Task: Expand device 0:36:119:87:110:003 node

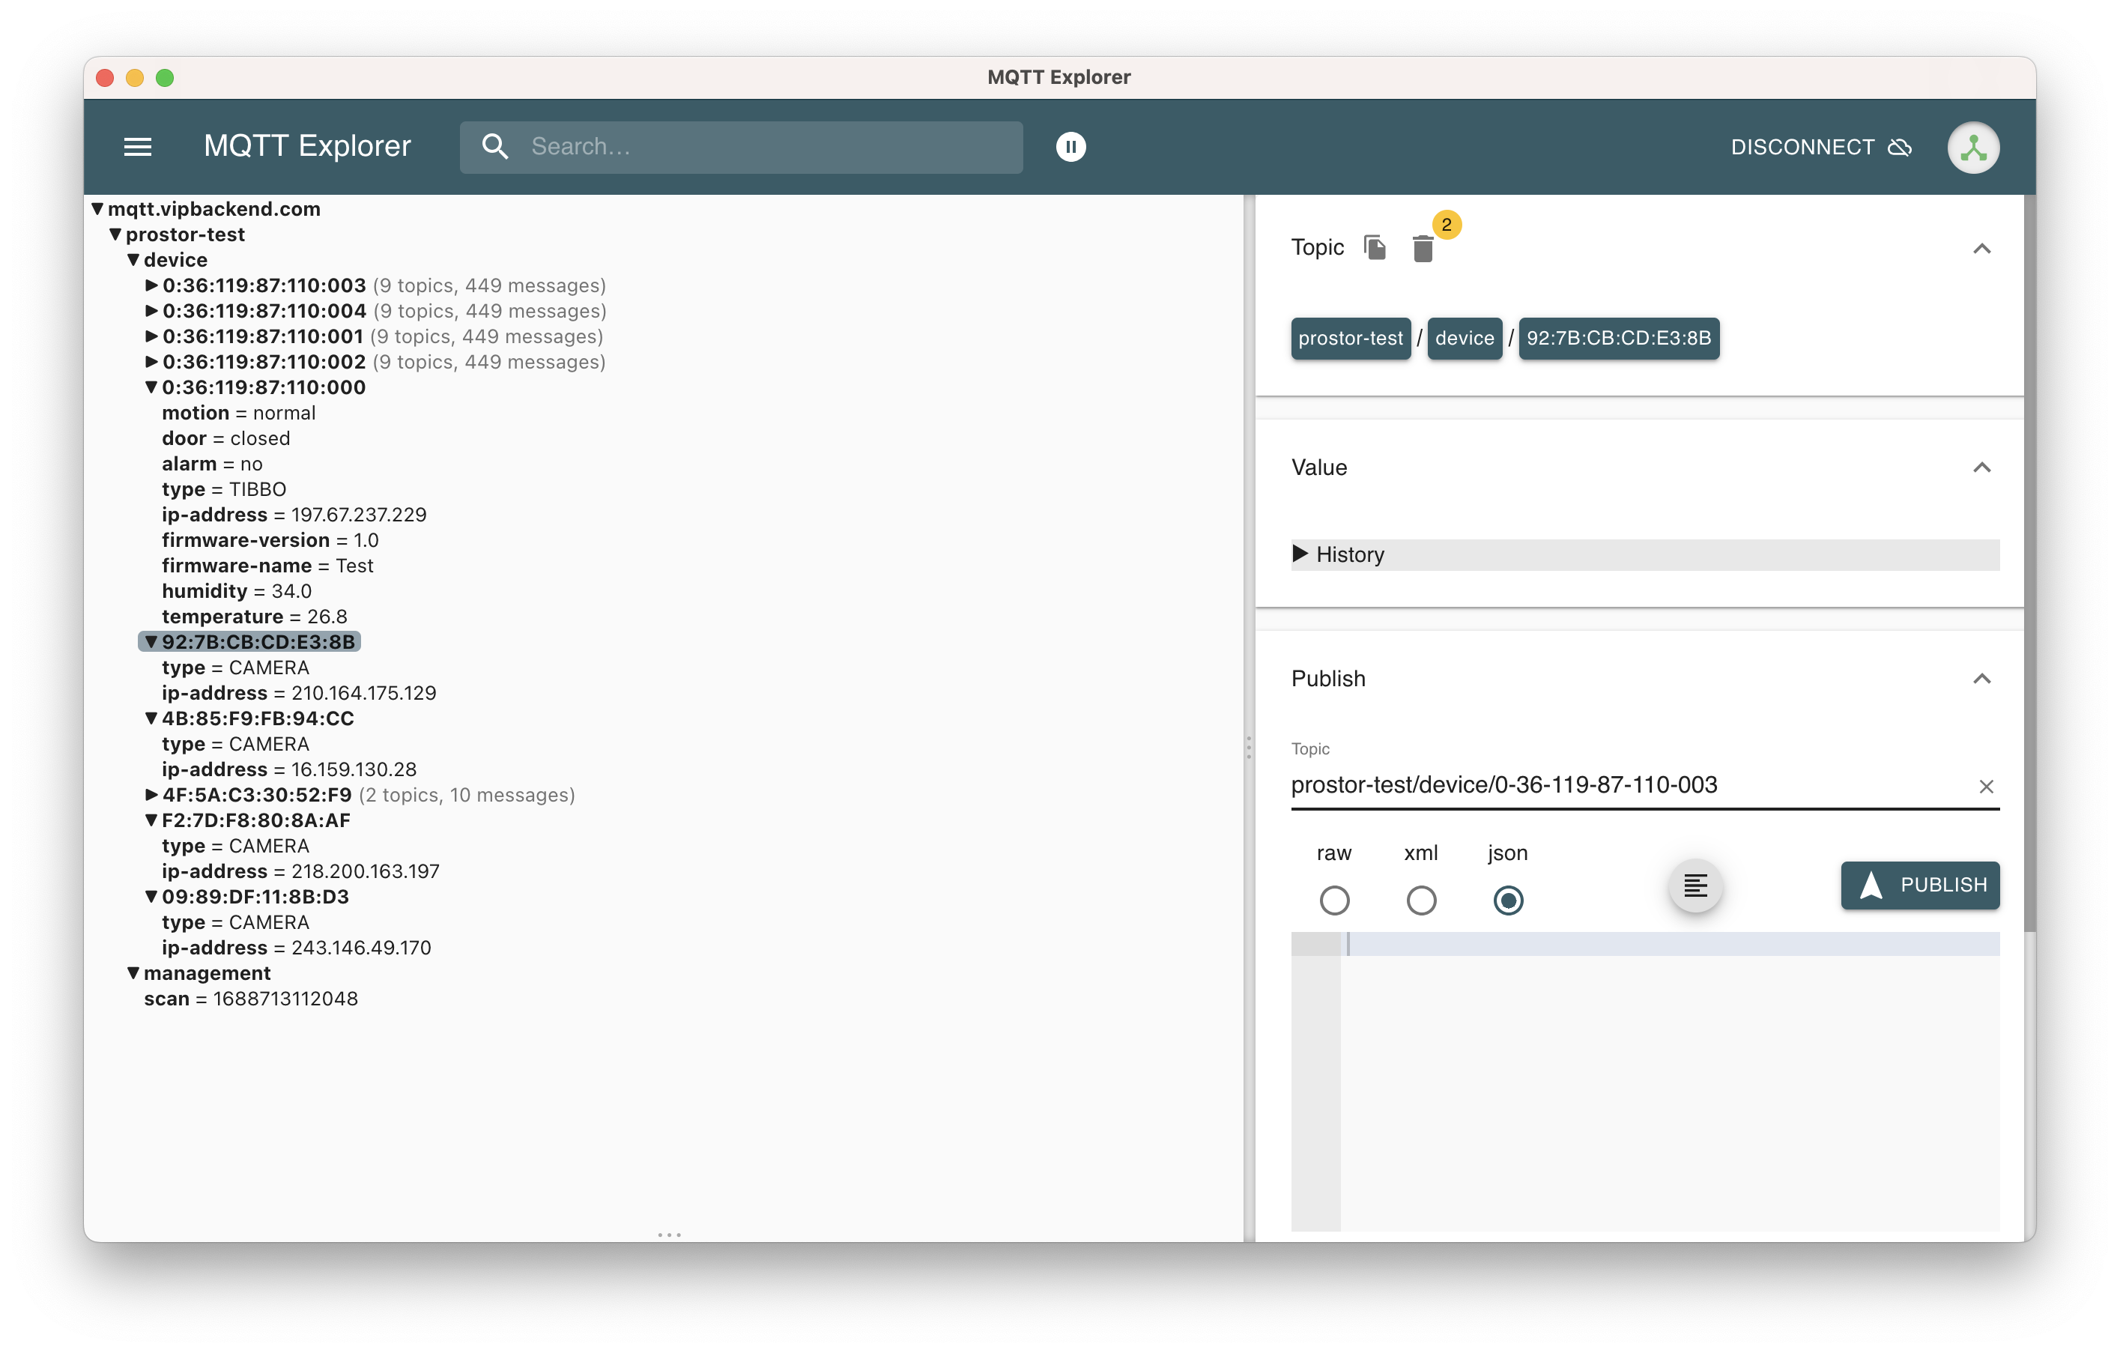Action: pos(151,285)
